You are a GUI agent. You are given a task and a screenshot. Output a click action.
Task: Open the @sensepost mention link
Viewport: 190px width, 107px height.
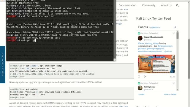tap(152, 49)
